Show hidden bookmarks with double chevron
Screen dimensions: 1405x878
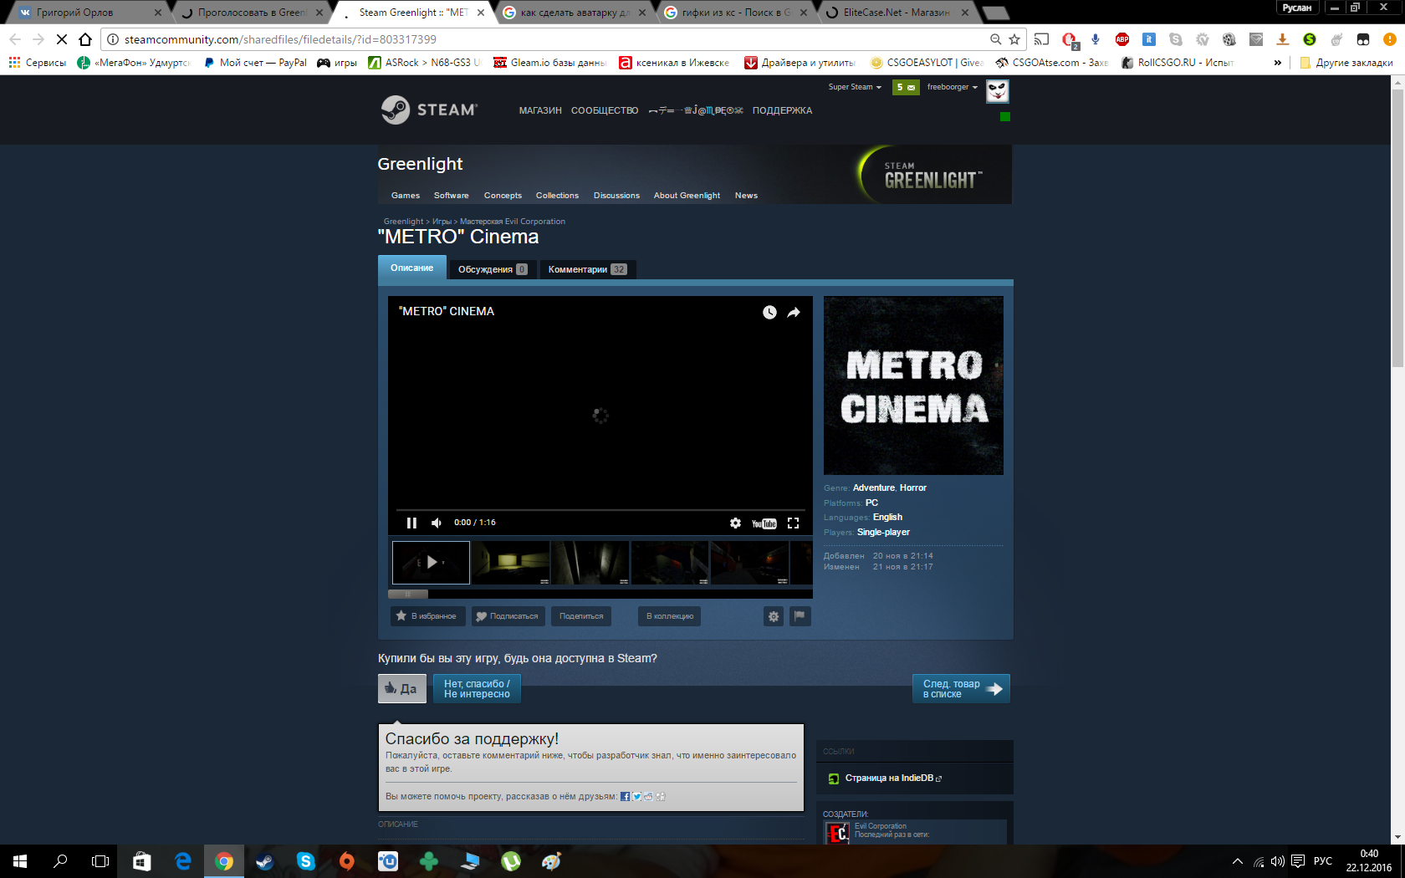click(1277, 63)
